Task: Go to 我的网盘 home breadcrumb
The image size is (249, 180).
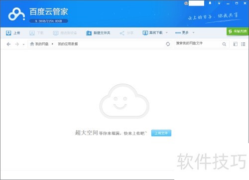Action: 39,44
